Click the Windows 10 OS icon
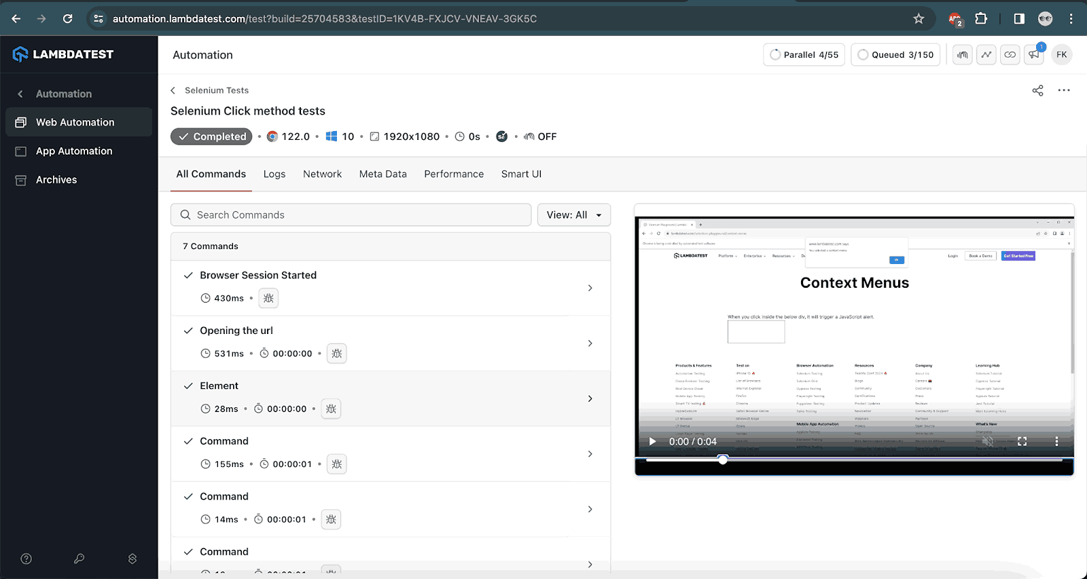The width and height of the screenshot is (1087, 579). click(332, 136)
